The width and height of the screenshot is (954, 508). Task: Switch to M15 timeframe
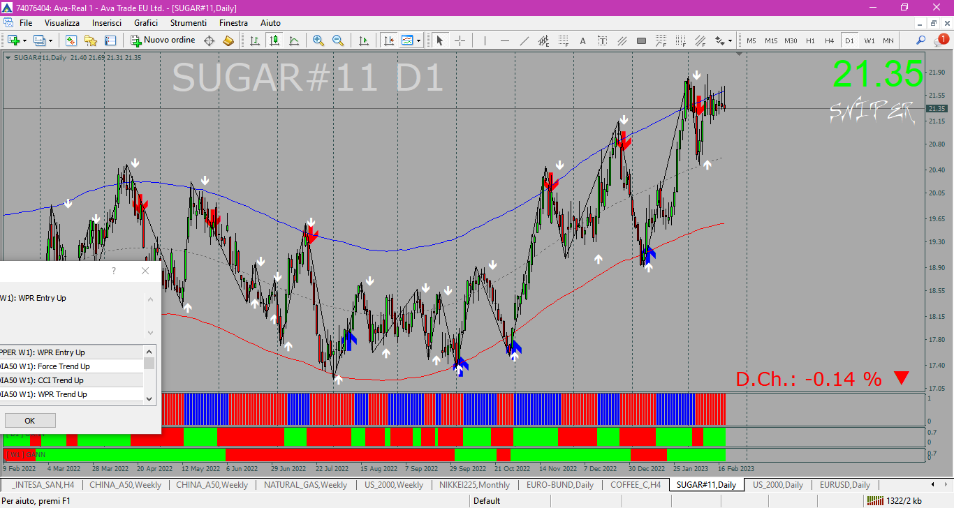[x=771, y=40]
